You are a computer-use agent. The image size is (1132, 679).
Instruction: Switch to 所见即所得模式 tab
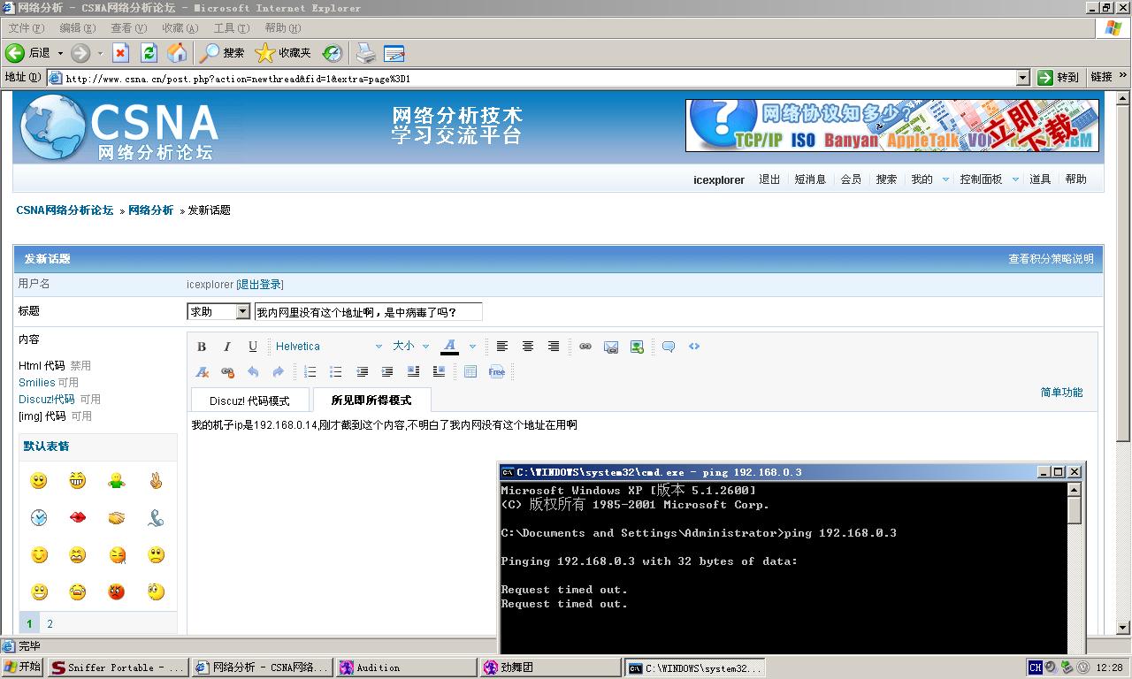pos(371,400)
